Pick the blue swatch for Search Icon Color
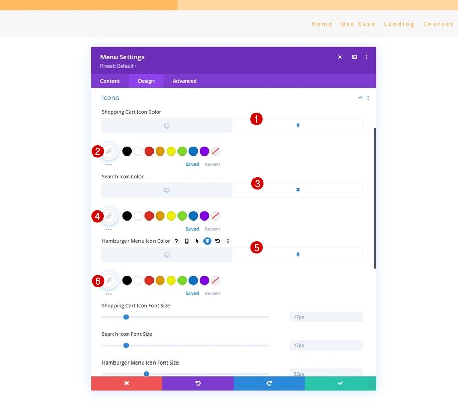 tap(194, 216)
